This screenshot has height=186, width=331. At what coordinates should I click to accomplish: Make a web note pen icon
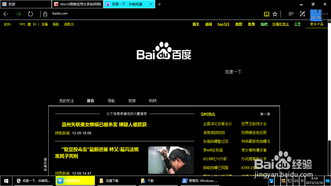302,14
